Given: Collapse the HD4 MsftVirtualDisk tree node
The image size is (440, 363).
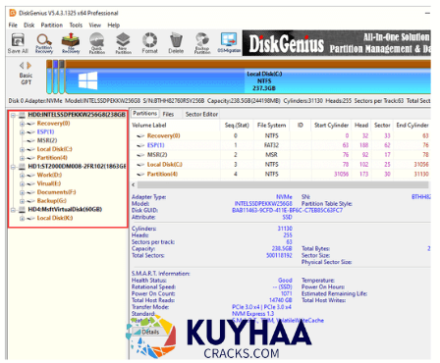Looking at the screenshot, I should point(13,210).
